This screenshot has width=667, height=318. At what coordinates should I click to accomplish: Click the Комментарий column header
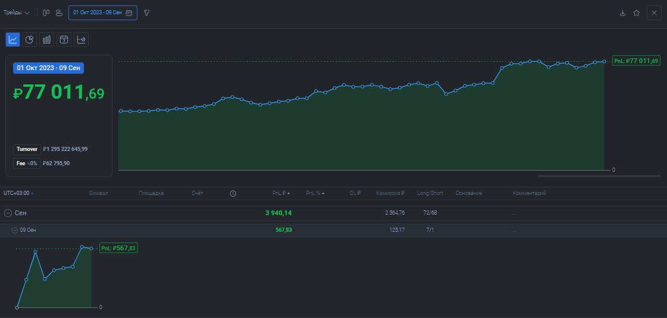click(529, 193)
